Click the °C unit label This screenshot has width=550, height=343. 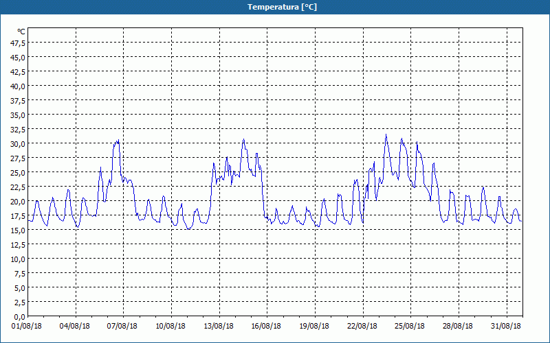21,32
